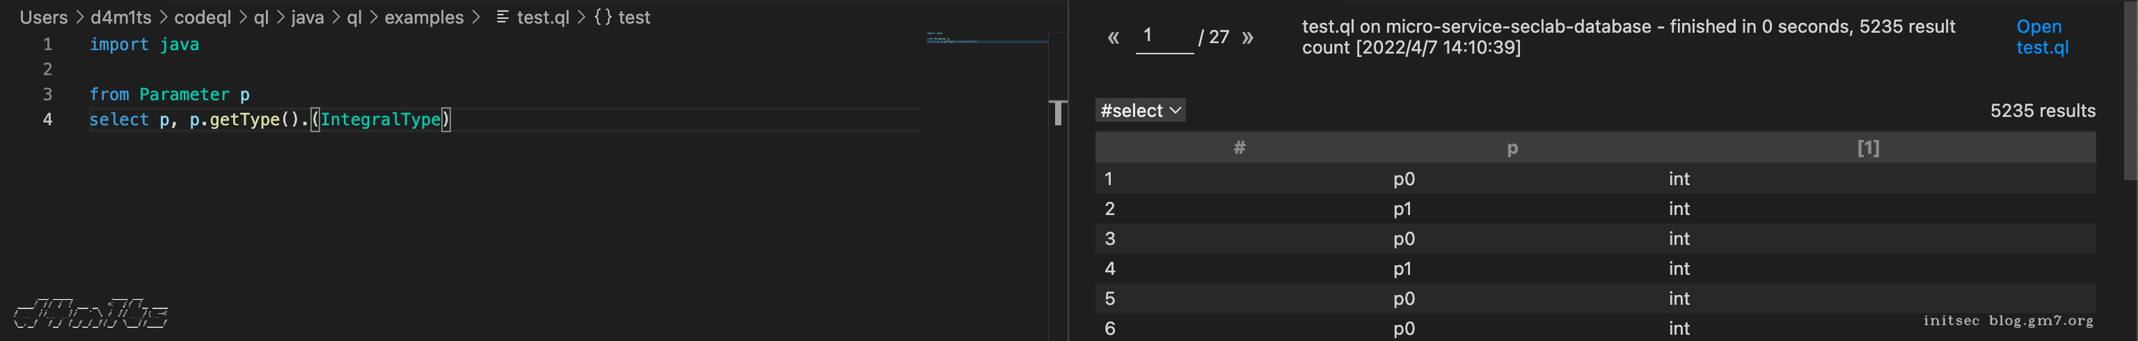2138x341 pixels.
Task: Go to the previous results page
Action: click(1113, 38)
